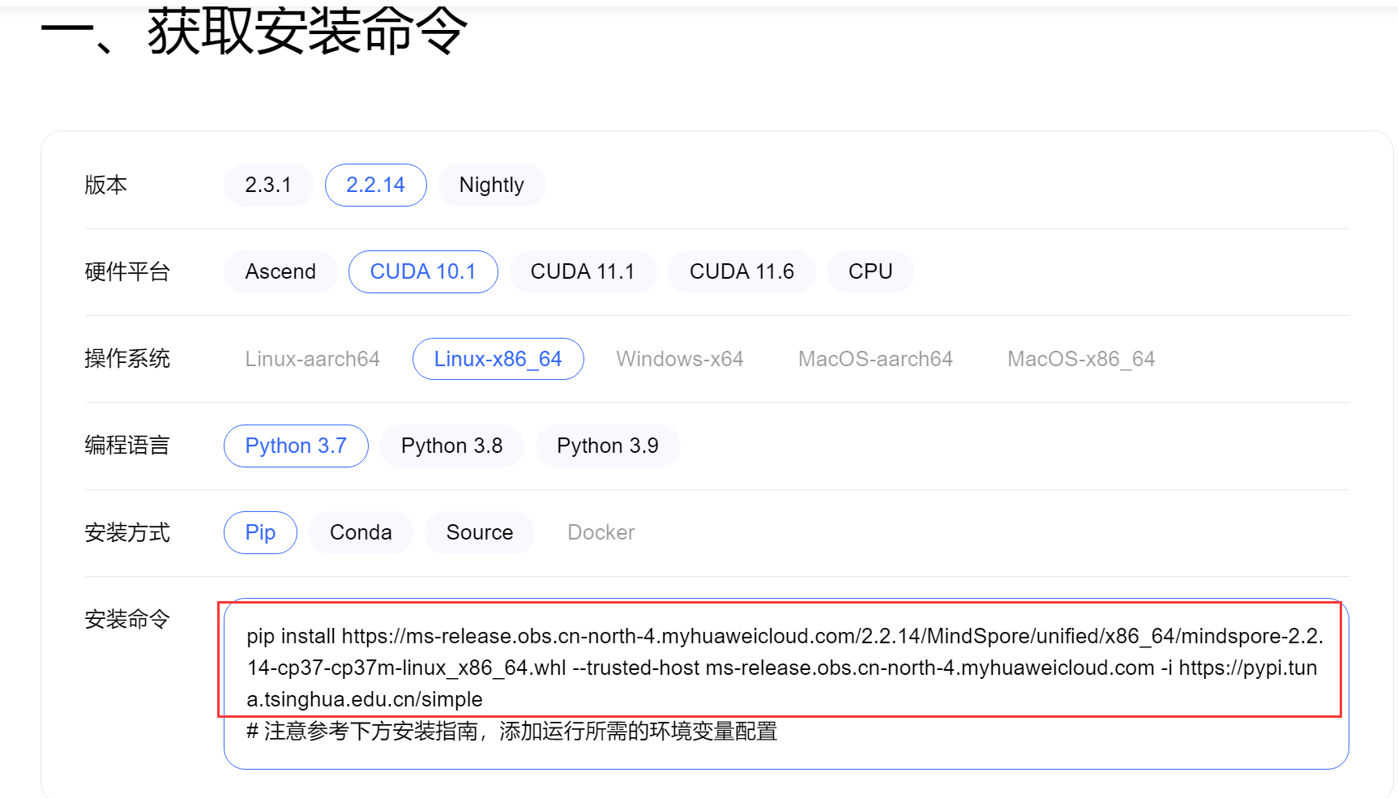Switch to the Nightly version
Viewport: 1398px width, 798px height.
[x=491, y=185]
